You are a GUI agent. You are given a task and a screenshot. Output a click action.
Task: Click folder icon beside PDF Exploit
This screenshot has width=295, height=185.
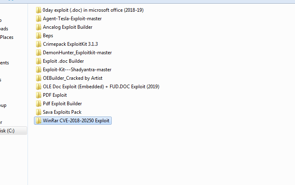click(38, 95)
